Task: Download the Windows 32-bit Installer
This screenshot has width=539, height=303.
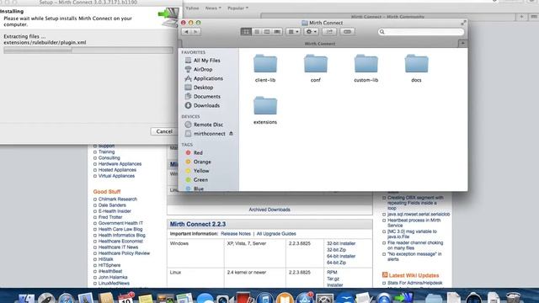Action: (341, 243)
